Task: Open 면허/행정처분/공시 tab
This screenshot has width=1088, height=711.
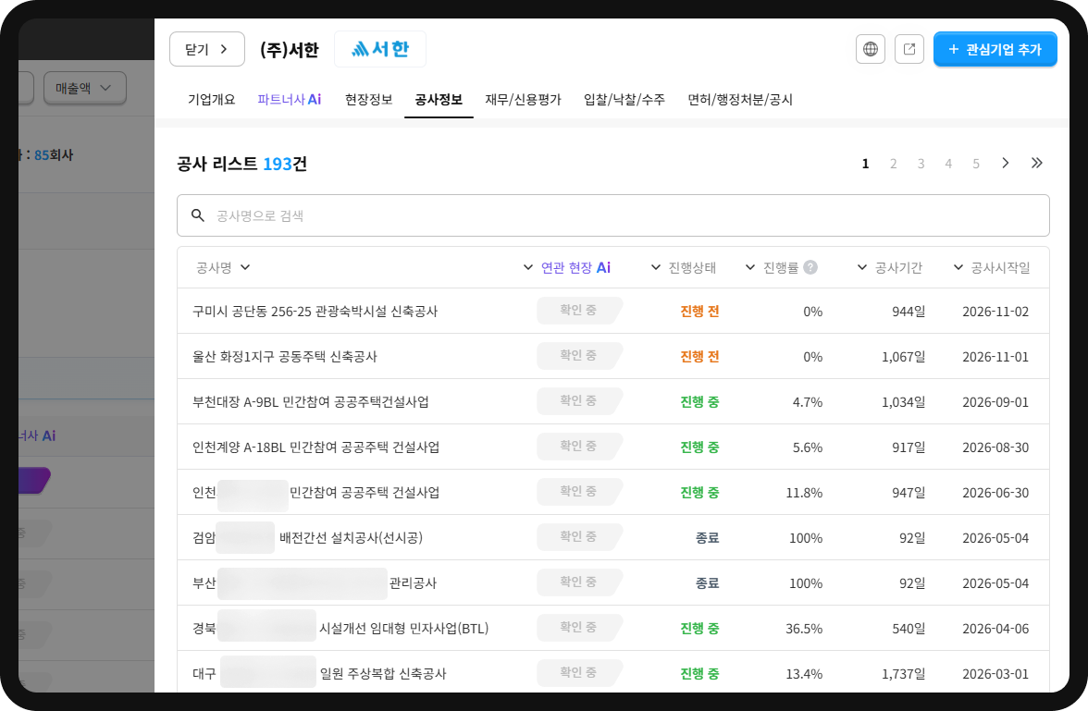Action: (x=740, y=99)
